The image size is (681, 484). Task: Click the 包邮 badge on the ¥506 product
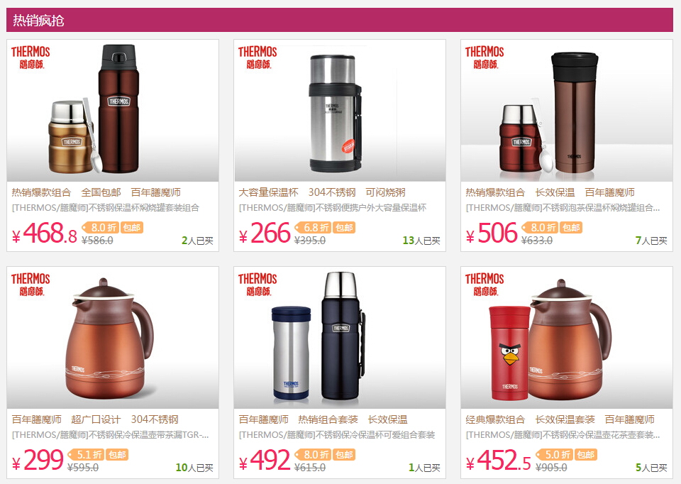(x=570, y=228)
